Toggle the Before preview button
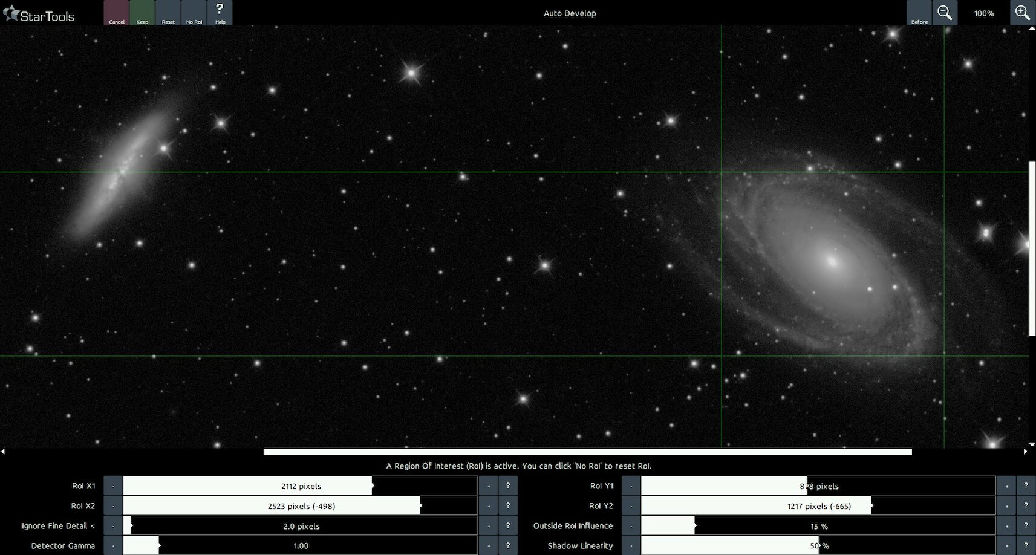Viewport: 1036px width, 555px height. (x=919, y=13)
